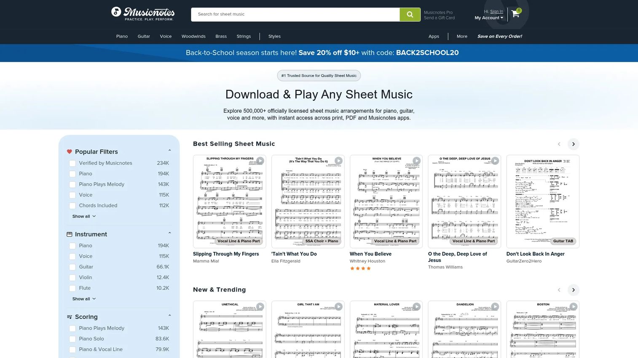Click the Send a Gift Card link
638x358 pixels.
[x=439, y=18]
